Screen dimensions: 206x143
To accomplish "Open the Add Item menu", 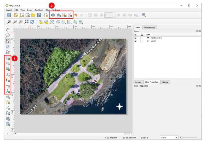I will point(39,10).
